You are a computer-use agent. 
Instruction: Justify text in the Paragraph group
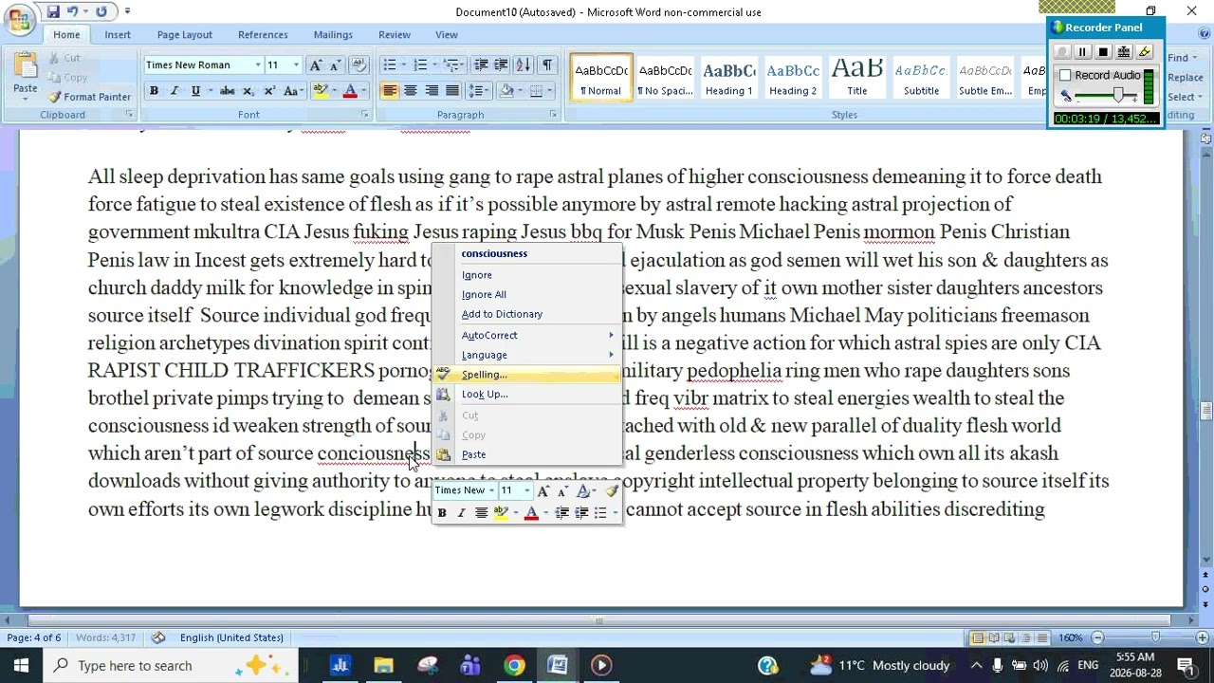(x=451, y=91)
